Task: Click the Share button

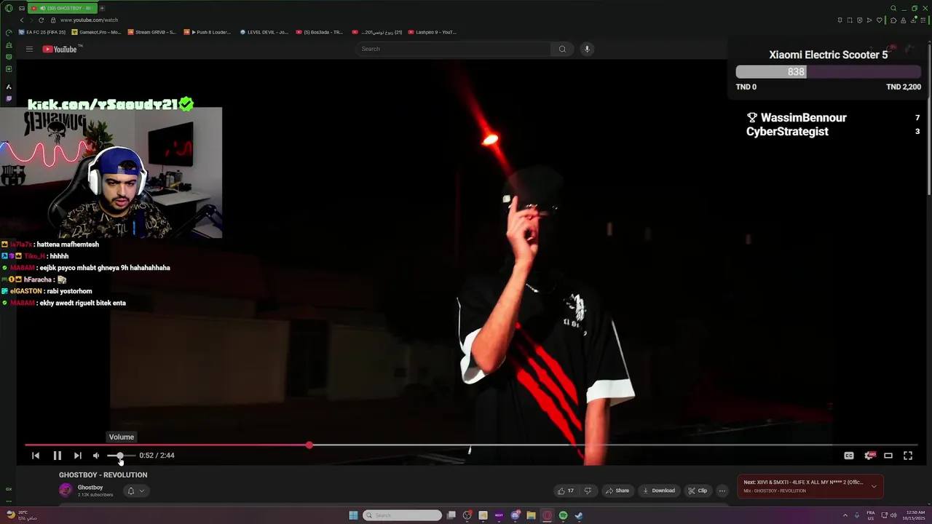Action: click(617, 491)
